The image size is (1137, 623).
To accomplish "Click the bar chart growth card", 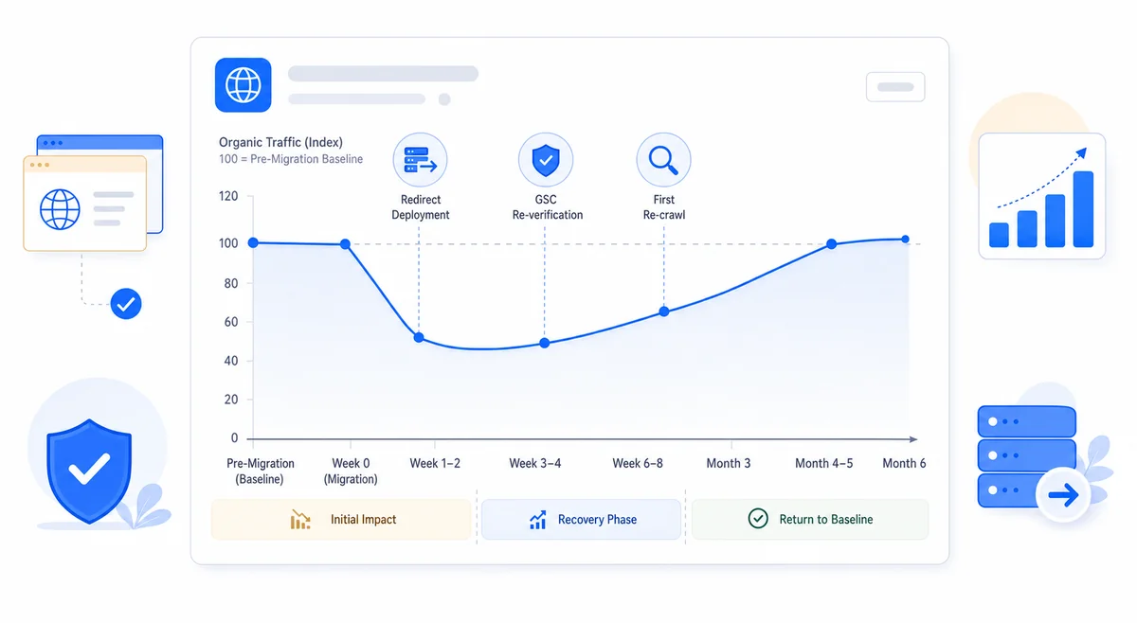I will (1042, 196).
